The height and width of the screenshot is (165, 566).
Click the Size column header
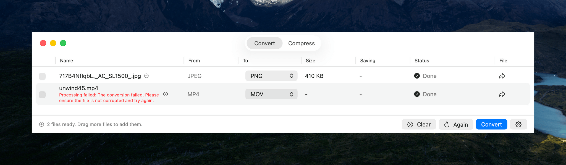(x=310, y=61)
